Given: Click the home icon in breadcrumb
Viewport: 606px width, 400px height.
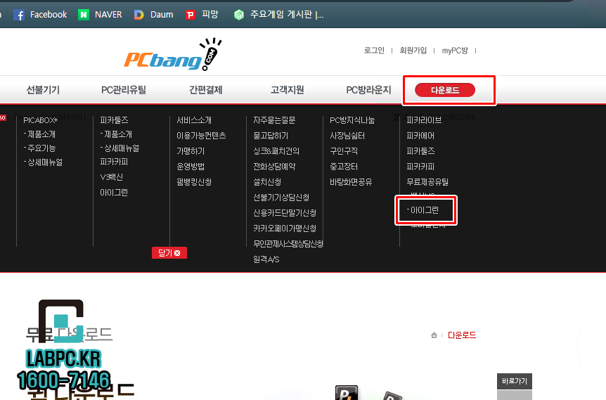Looking at the screenshot, I should (434, 335).
